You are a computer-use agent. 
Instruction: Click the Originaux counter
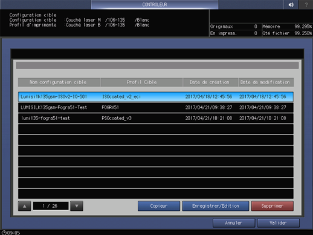[x=235, y=27]
